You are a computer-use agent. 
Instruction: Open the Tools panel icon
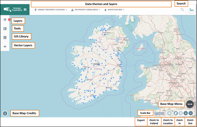pyautogui.click(x=5, y=29)
